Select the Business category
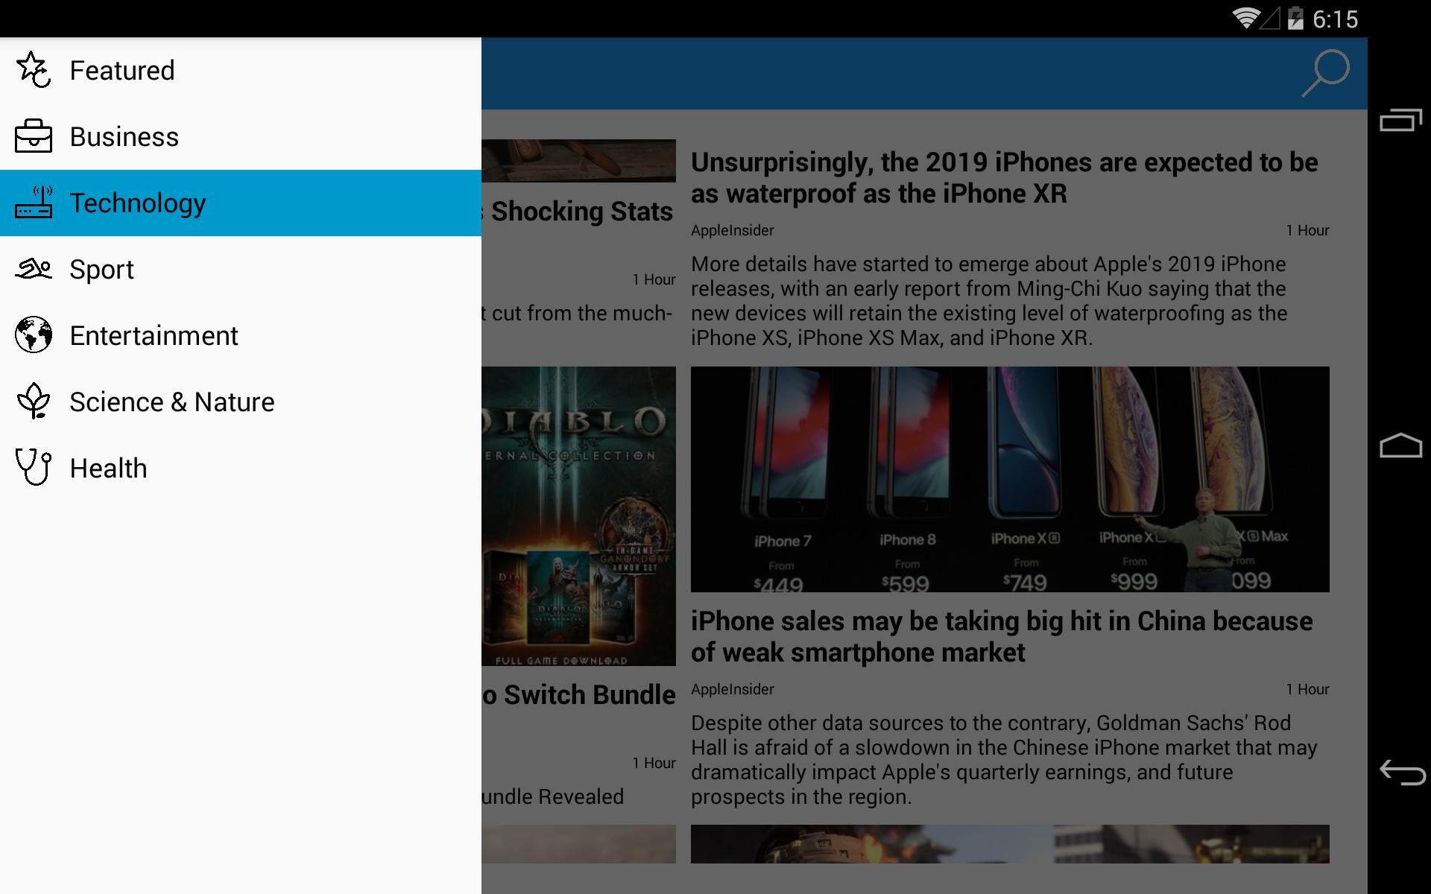 [x=241, y=136]
